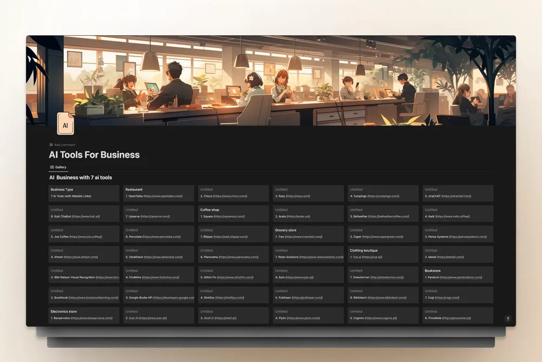Open the 5. Publiseer card
Viewport: 542px width, 362px height.
tap(308, 295)
